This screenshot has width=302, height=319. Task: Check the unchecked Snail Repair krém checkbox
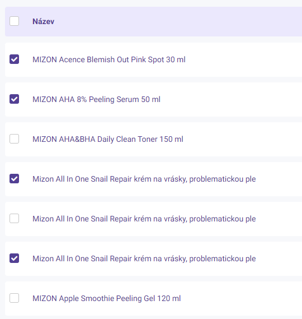[x=14, y=219]
